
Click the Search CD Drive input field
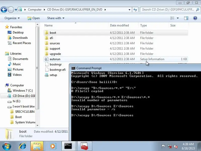point(168,10)
